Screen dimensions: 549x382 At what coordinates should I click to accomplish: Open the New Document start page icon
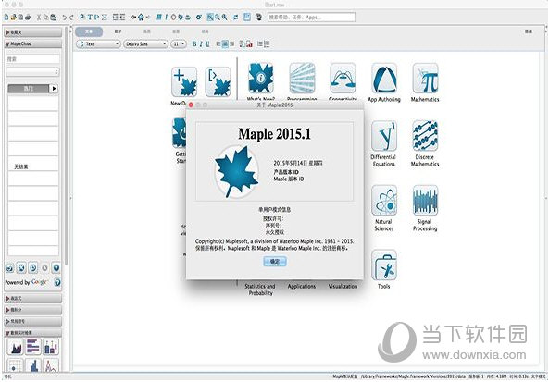click(184, 81)
